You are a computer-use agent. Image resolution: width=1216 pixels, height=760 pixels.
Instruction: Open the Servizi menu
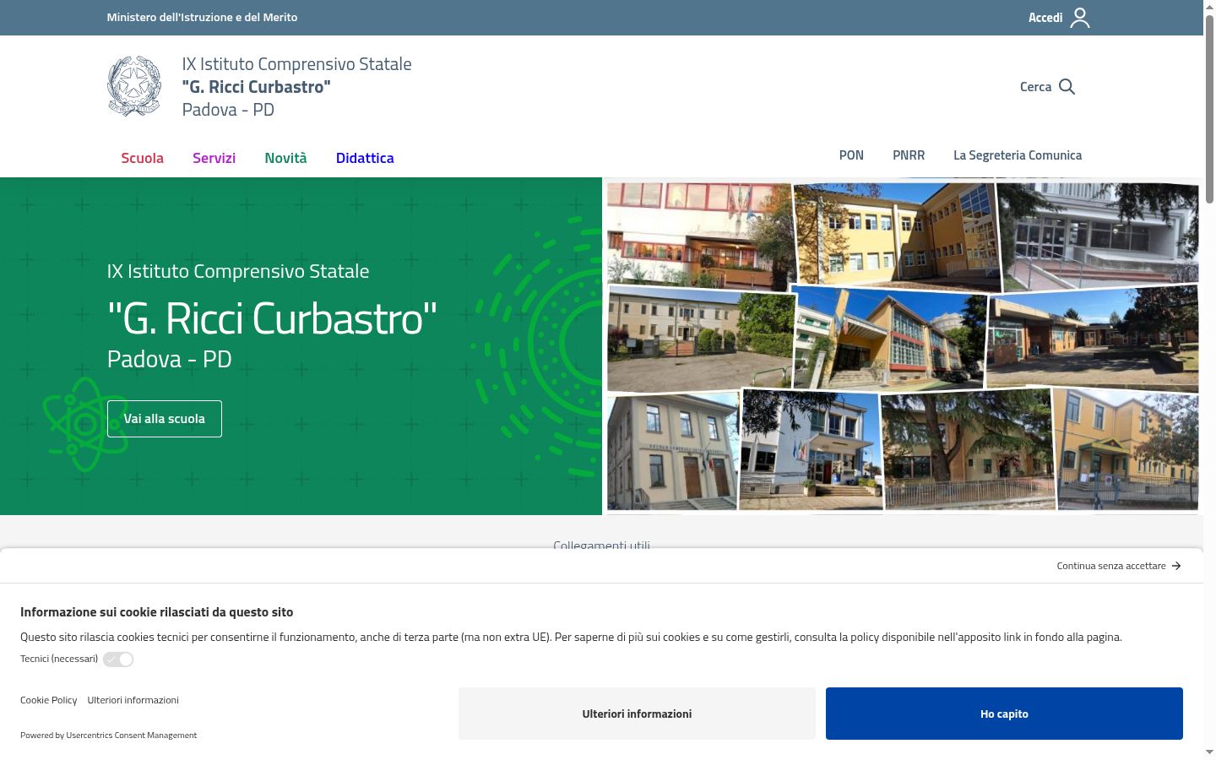[x=214, y=158]
